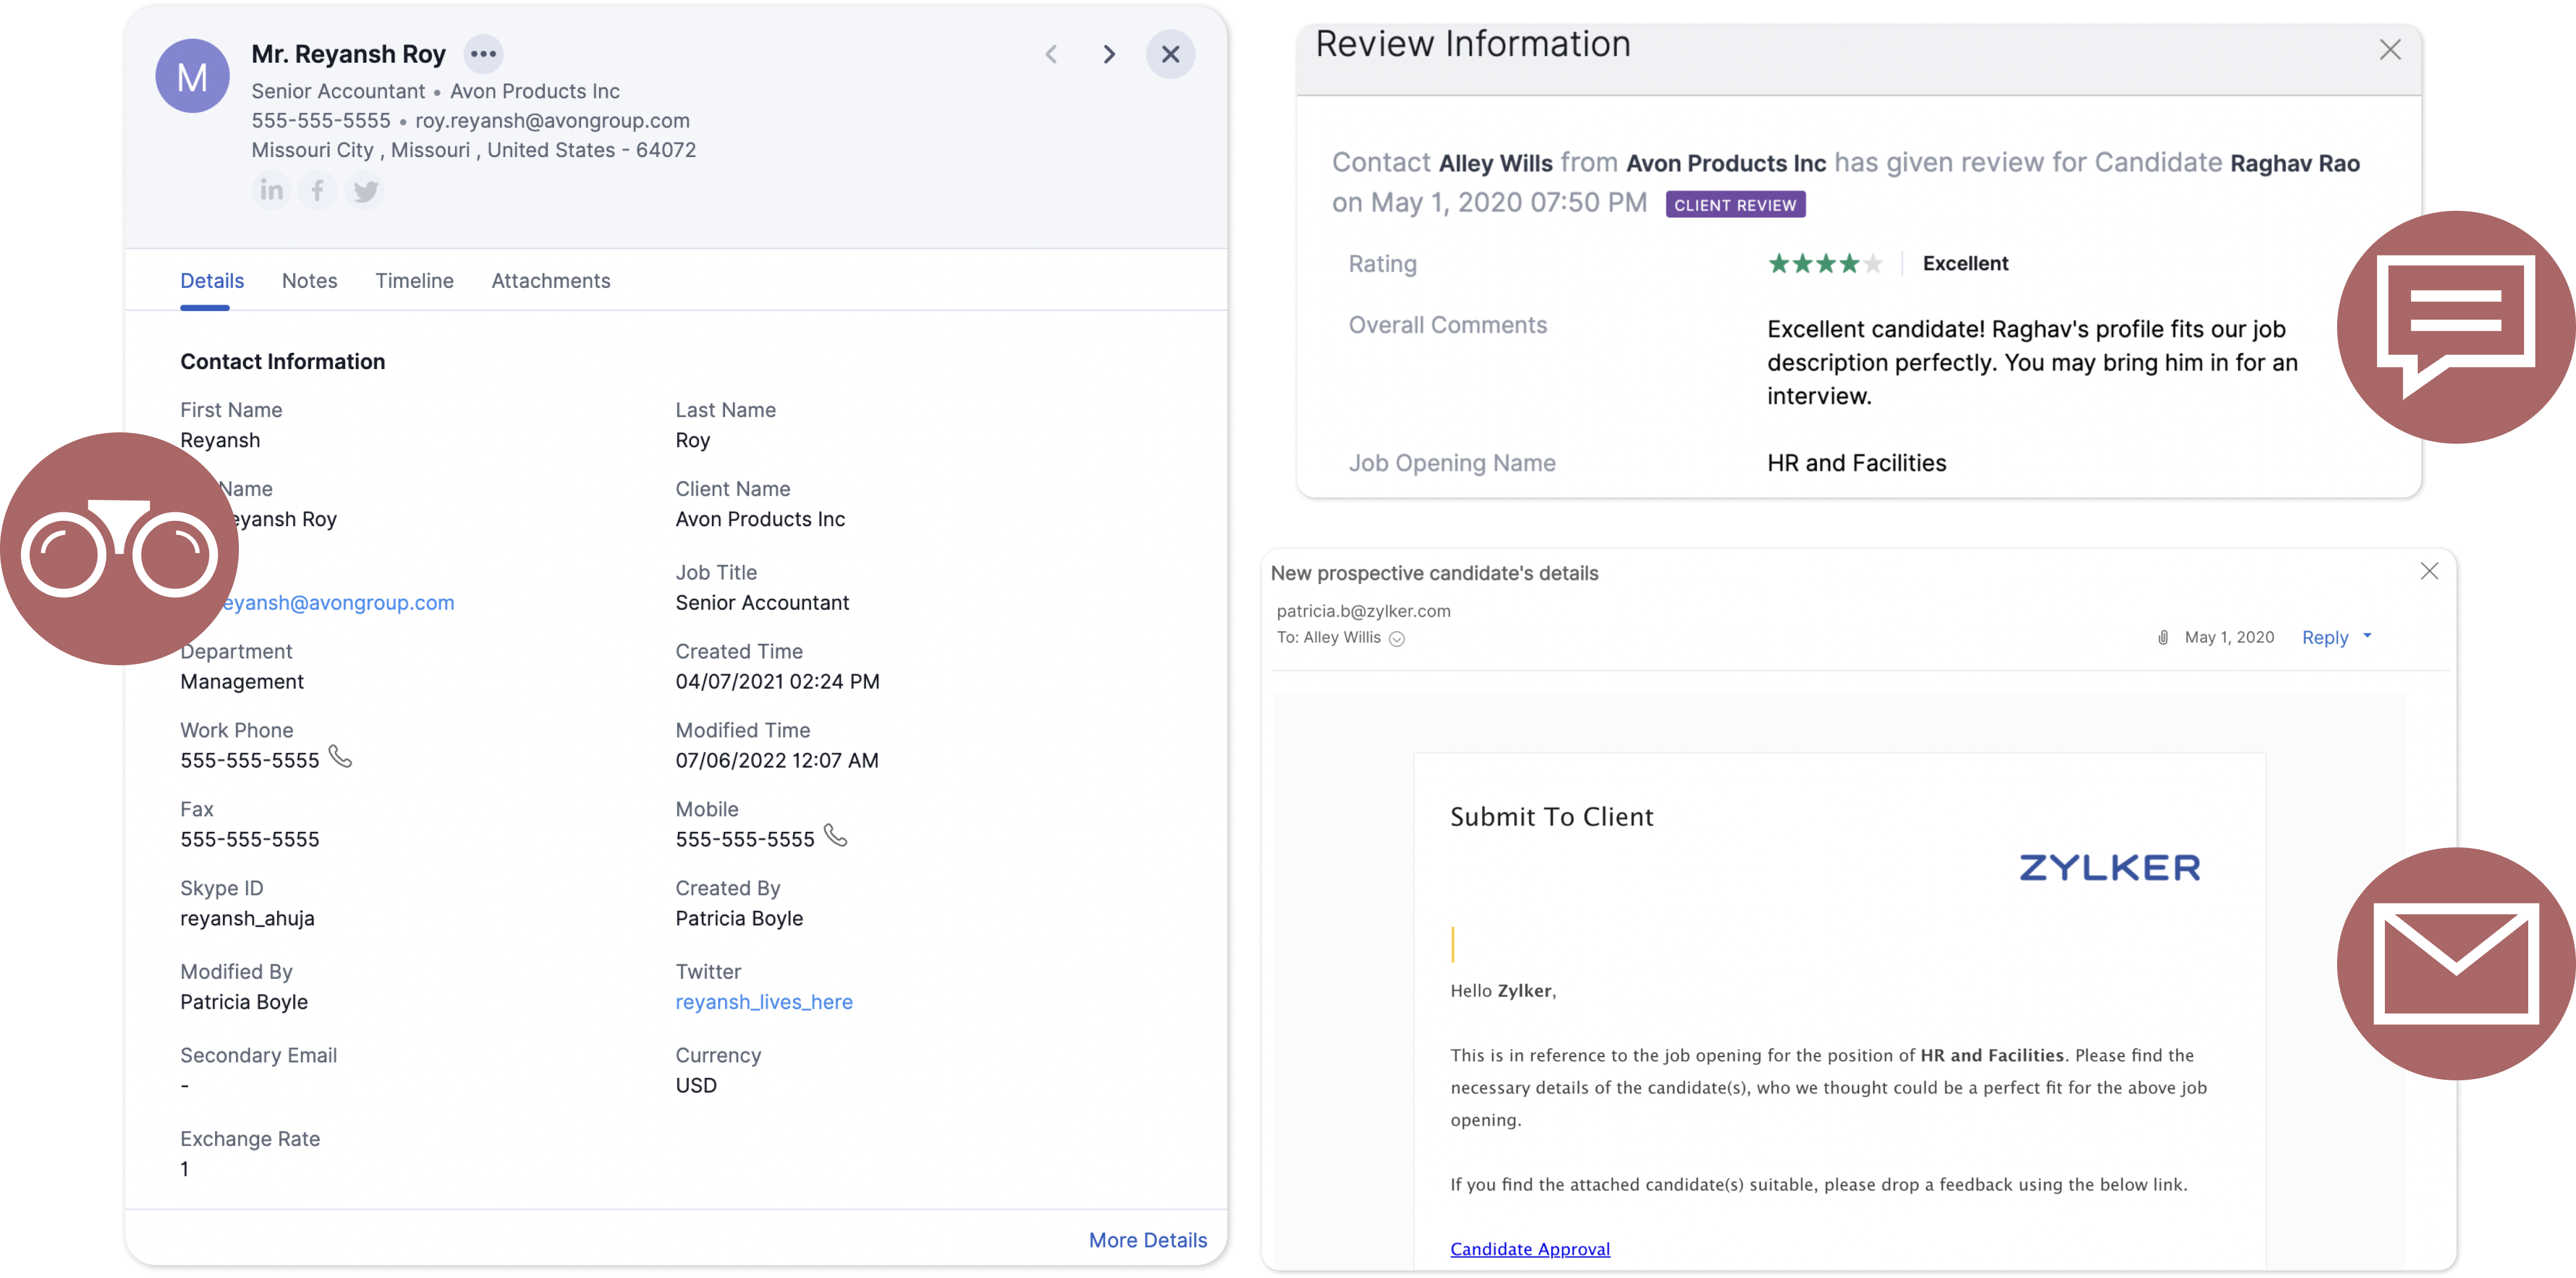Viewport: 2576px width, 1278px height.
Task: Switch to the Notes tab
Action: (309, 281)
